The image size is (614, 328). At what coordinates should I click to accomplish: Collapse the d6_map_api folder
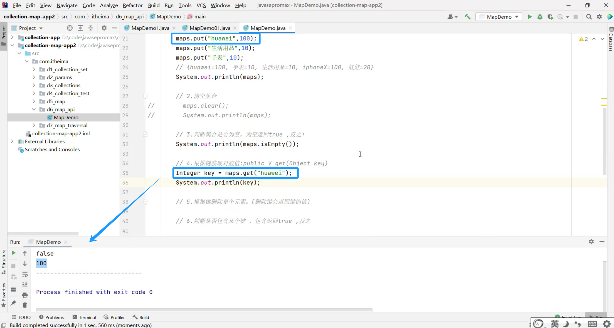(34, 109)
